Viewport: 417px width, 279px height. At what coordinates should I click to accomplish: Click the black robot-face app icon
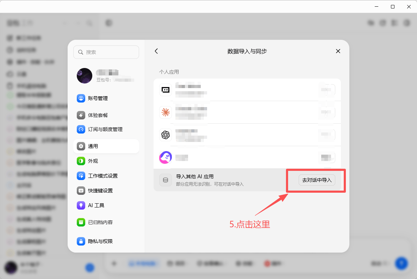pyautogui.click(x=166, y=90)
